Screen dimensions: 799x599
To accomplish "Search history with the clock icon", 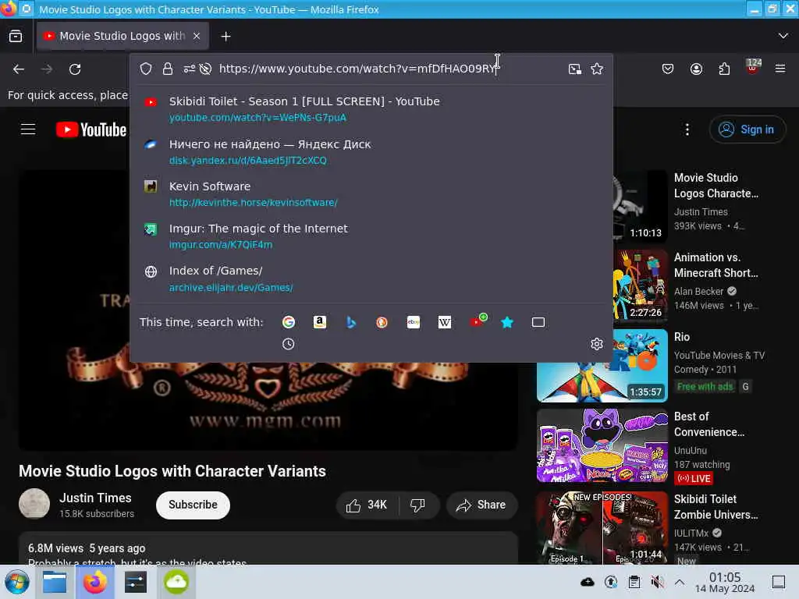I will (x=289, y=344).
